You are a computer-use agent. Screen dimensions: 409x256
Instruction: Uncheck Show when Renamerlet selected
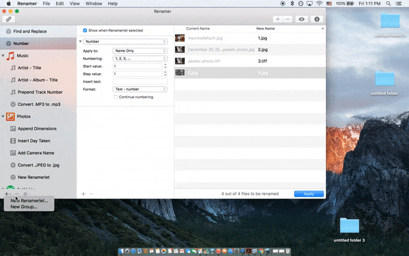(x=85, y=30)
